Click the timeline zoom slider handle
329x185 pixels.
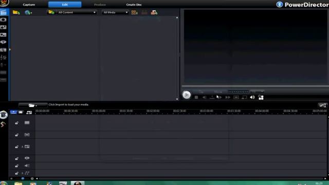23,178
